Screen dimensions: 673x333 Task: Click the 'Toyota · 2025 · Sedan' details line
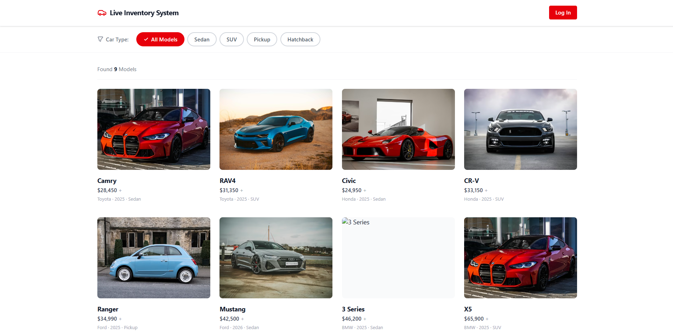click(119, 199)
